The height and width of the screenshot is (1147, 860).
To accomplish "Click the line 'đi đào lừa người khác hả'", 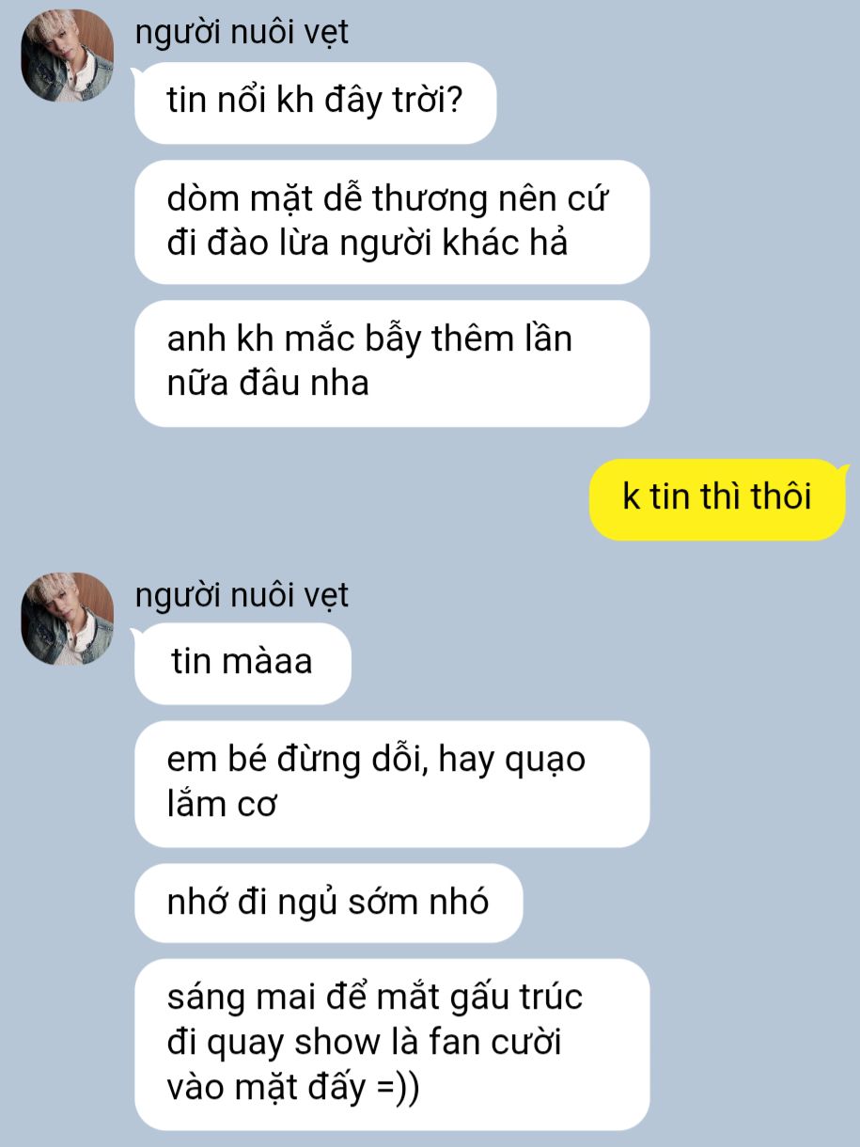I will click(x=367, y=244).
